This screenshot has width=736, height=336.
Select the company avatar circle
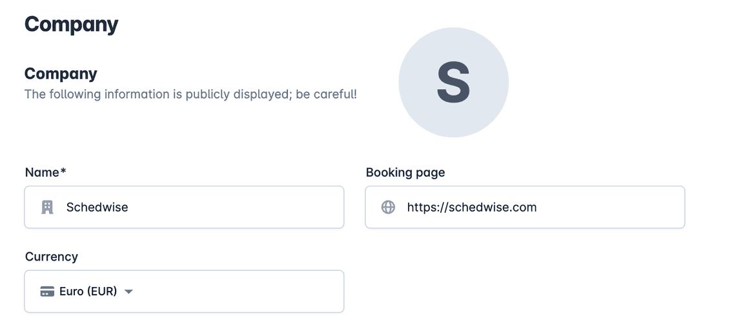[453, 83]
